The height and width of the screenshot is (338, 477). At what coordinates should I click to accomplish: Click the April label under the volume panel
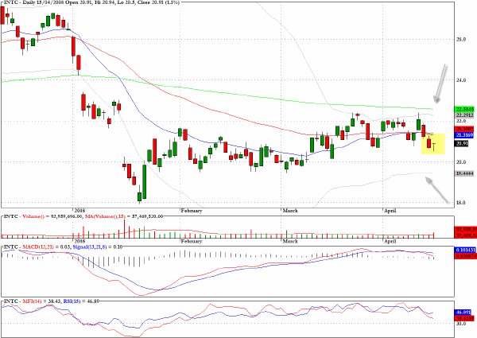(x=390, y=241)
